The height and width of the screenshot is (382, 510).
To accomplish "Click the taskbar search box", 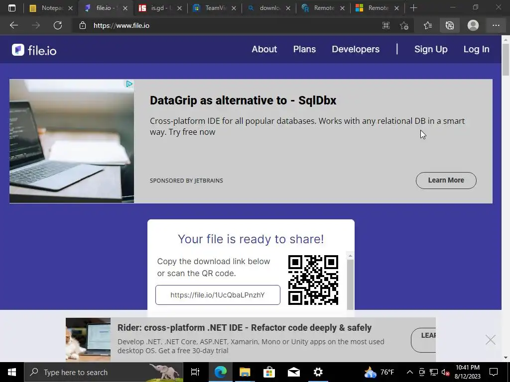I will [104, 372].
